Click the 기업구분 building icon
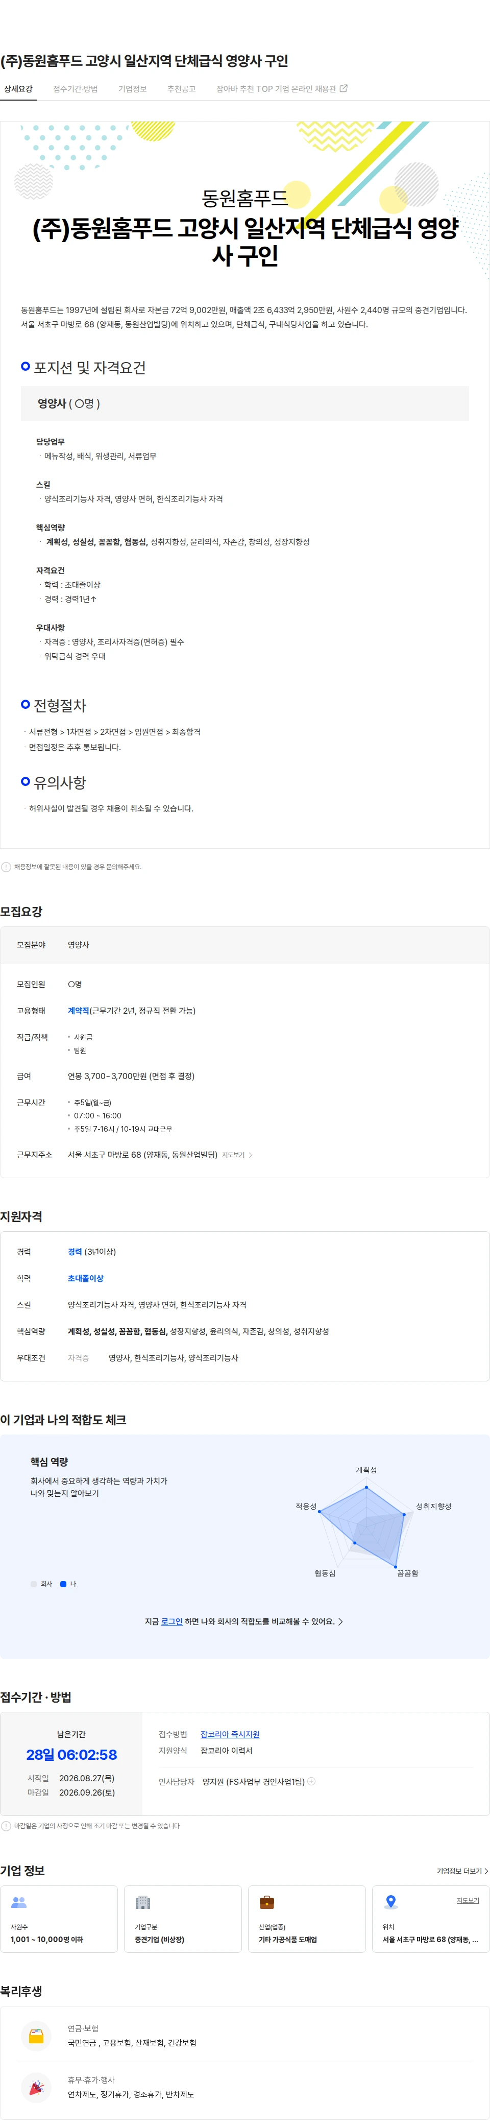 click(x=143, y=1902)
